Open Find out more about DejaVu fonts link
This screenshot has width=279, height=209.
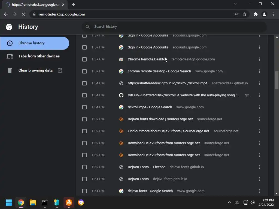(168, 131)
